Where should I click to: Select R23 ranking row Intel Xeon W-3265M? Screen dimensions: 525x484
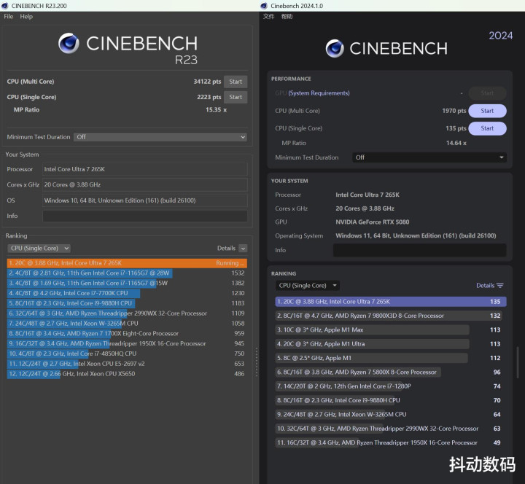[127, 324]
